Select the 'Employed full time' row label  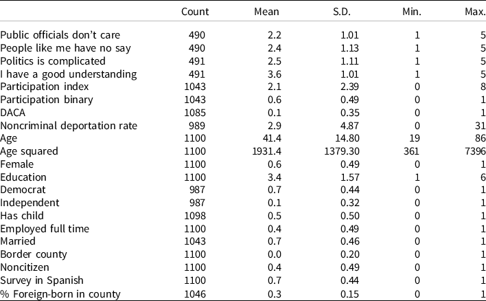click(45, 228)
